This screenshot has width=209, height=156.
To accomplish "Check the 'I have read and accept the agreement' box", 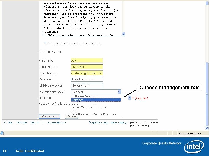I will tap(45, 43).
